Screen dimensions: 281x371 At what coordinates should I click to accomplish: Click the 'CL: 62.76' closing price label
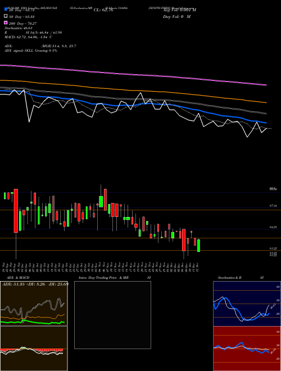[x=103, y=10]
